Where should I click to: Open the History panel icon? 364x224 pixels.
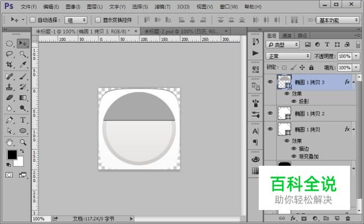(255, 42)
